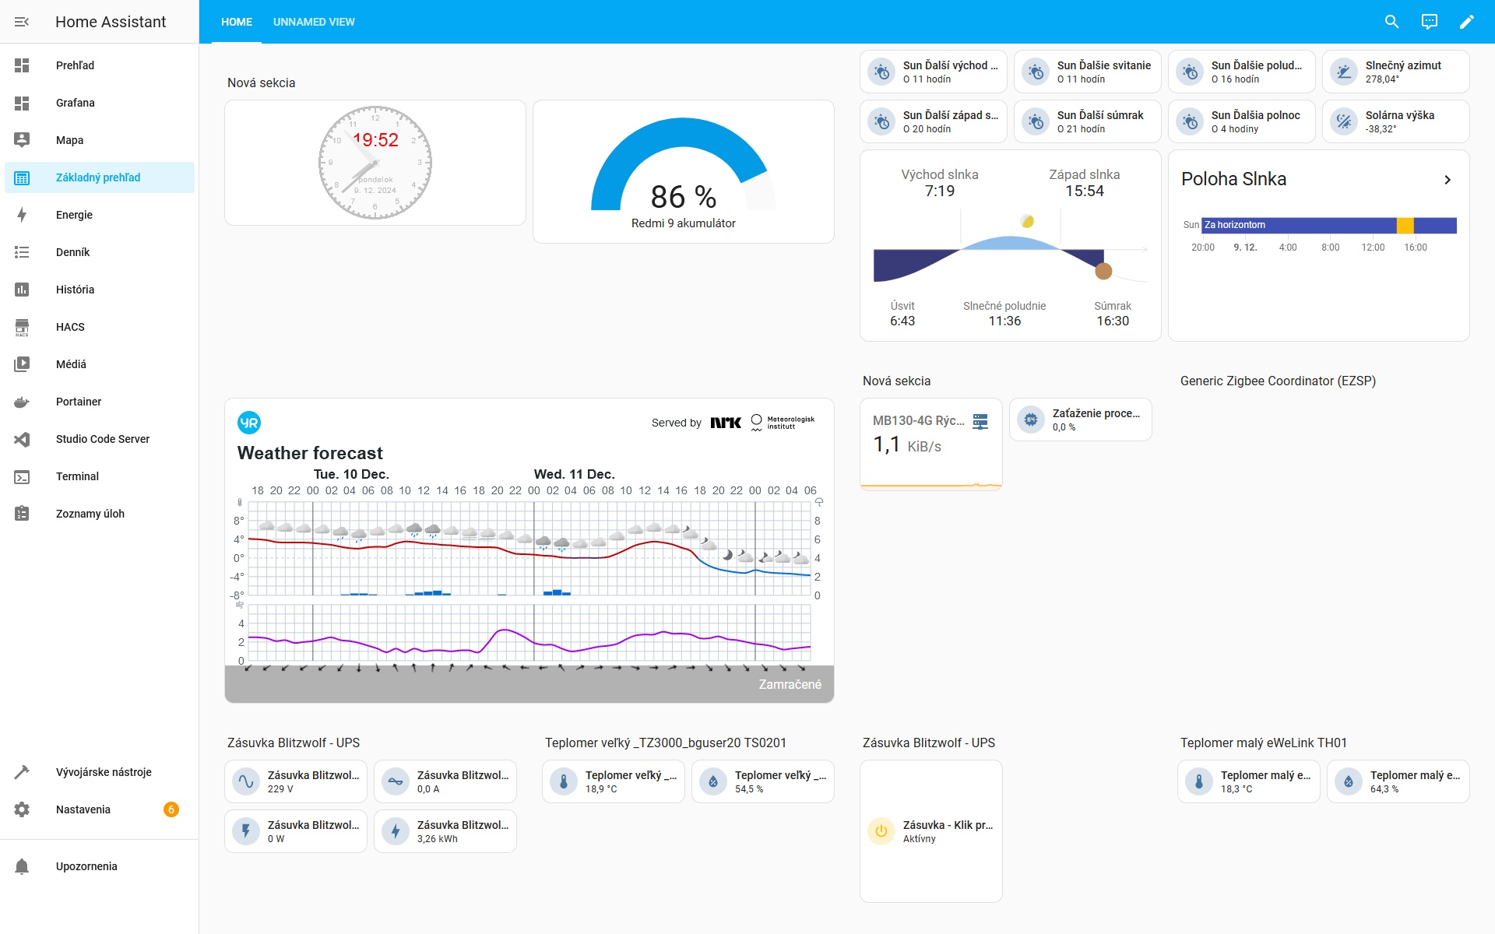
Task: Switch to the UNNAMED VIEW tab
Action: pos(314,22)
